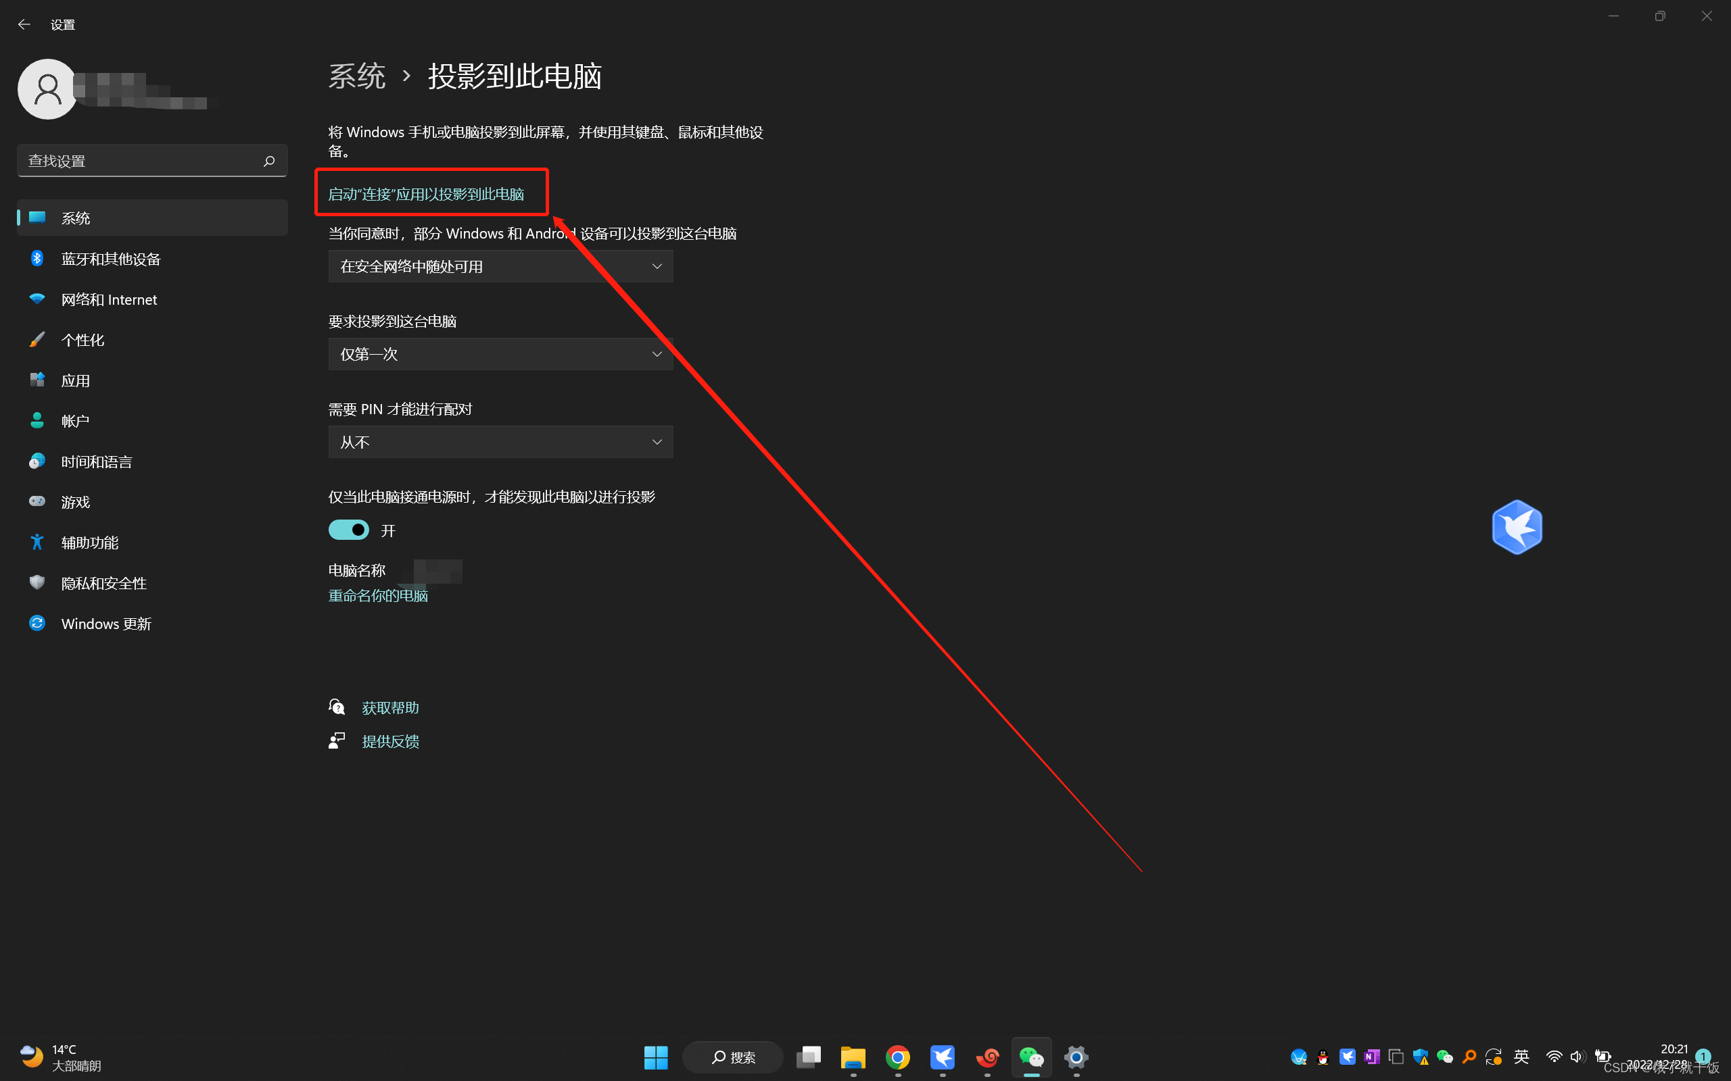Viewport: 1731px width, 1081px height.
Task: Open 个性化 settings
Action: (x=151, y=341)
